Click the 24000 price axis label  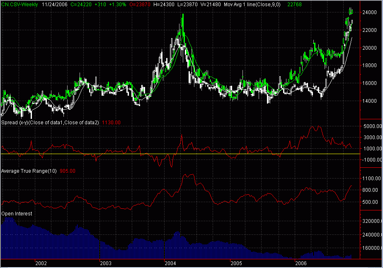[369, 12]
